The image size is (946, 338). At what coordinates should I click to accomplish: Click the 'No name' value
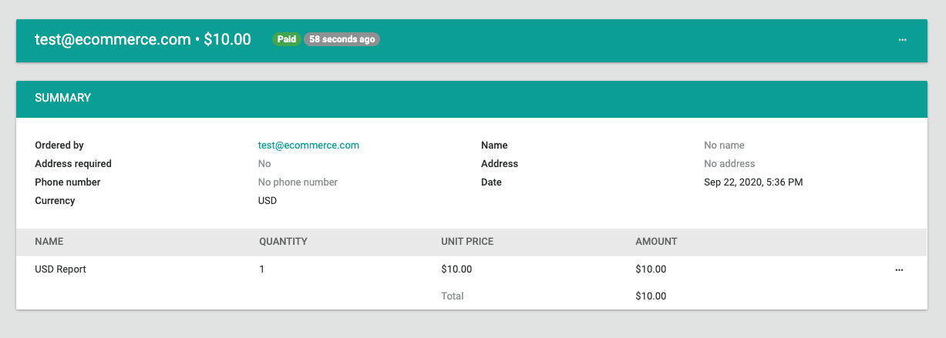click(724, 145)
